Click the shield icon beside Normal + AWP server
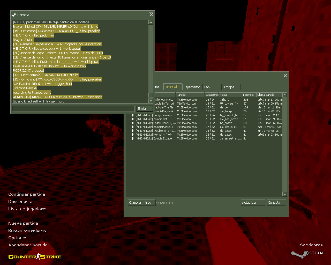331x265 pixels. (132, 135)
